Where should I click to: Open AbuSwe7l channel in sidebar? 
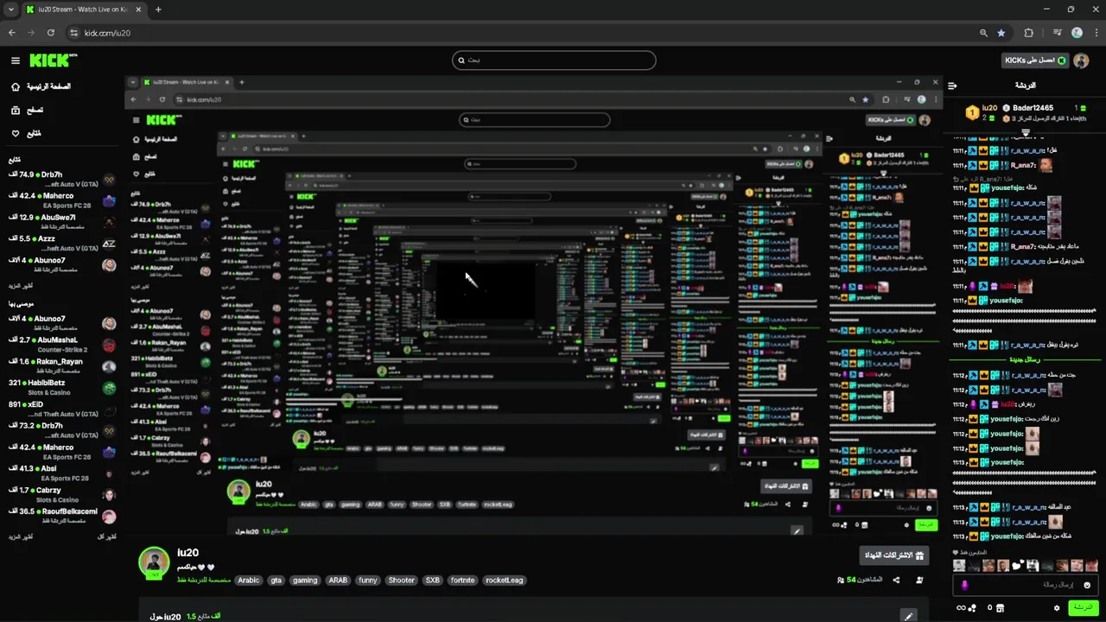(61, 223)
